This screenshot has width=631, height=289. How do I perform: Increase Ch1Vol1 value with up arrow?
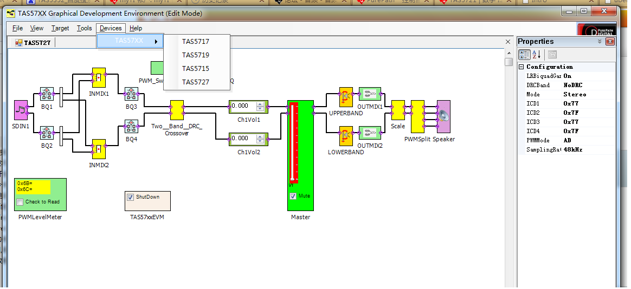point(260,104)
